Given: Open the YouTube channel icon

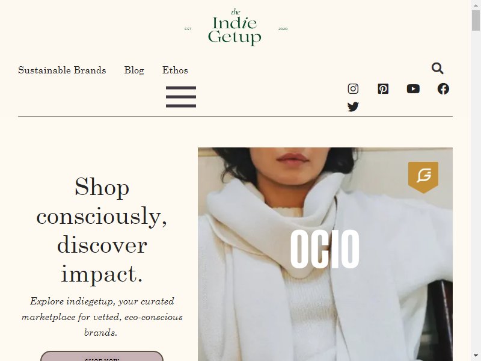Looking at the screenshot, I should tap(413, 88).
